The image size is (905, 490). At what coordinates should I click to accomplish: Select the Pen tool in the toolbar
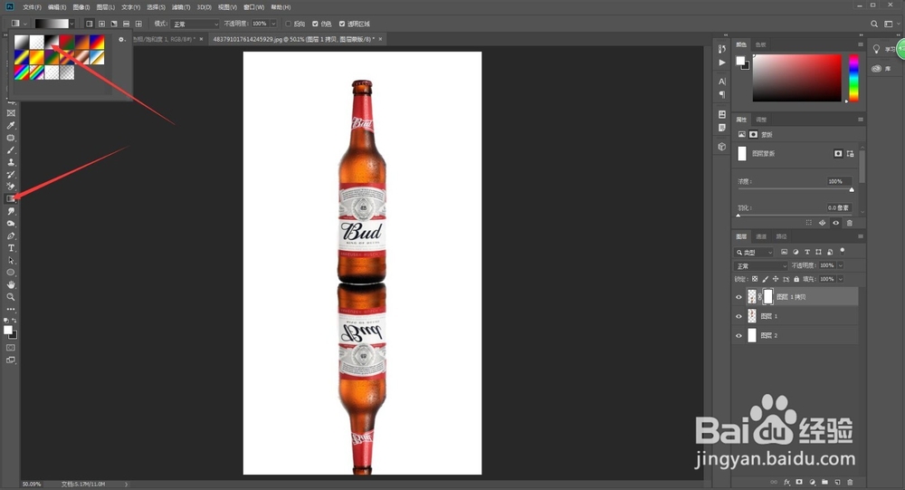pyautogui.click(x=10, y=235)
